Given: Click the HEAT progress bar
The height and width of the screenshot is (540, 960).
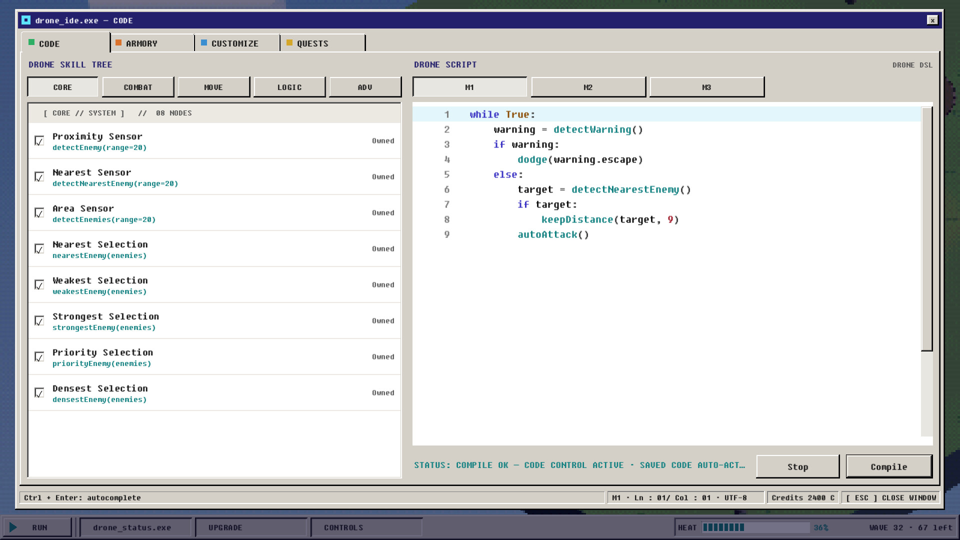Looking at the screenshot, I should (755, 527).
